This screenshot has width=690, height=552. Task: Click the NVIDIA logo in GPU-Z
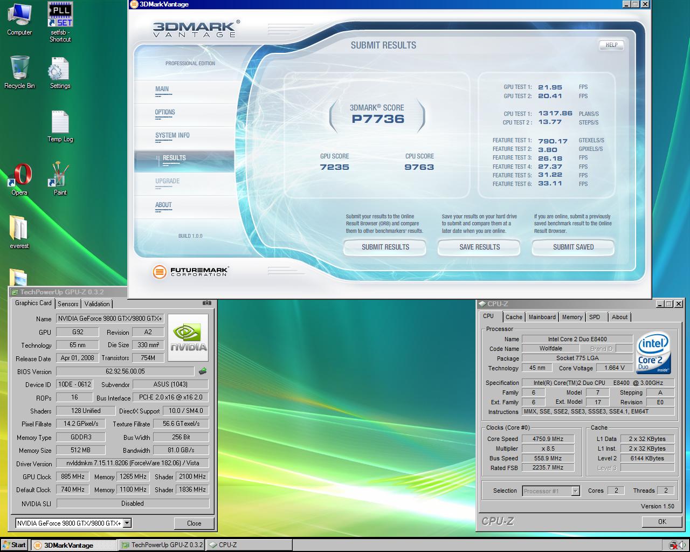(x=188, y=338)
